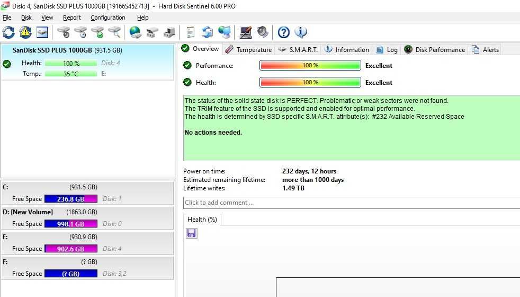Select the F: partition row

[x=87, y=268]
